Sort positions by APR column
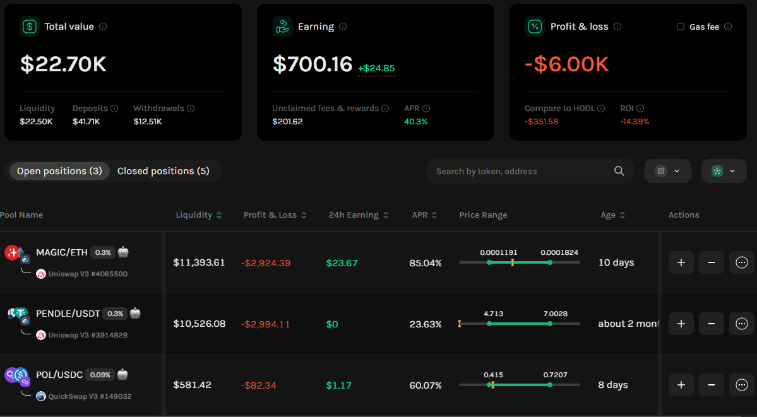This screenshot has width=757, height=417. (424, 214)
